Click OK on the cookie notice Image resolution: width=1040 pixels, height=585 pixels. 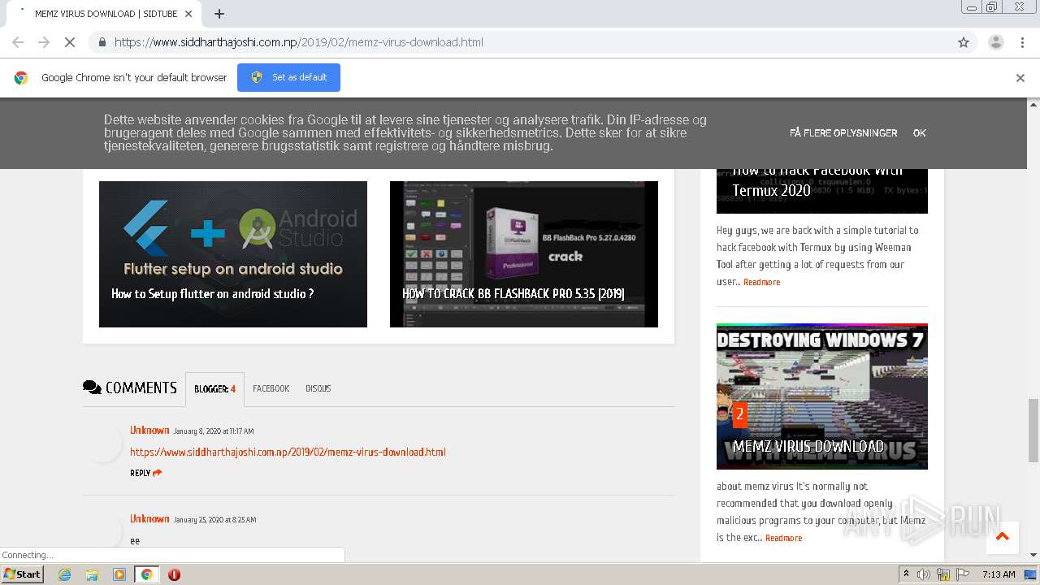pyautogui.click(x=919, y=132)
